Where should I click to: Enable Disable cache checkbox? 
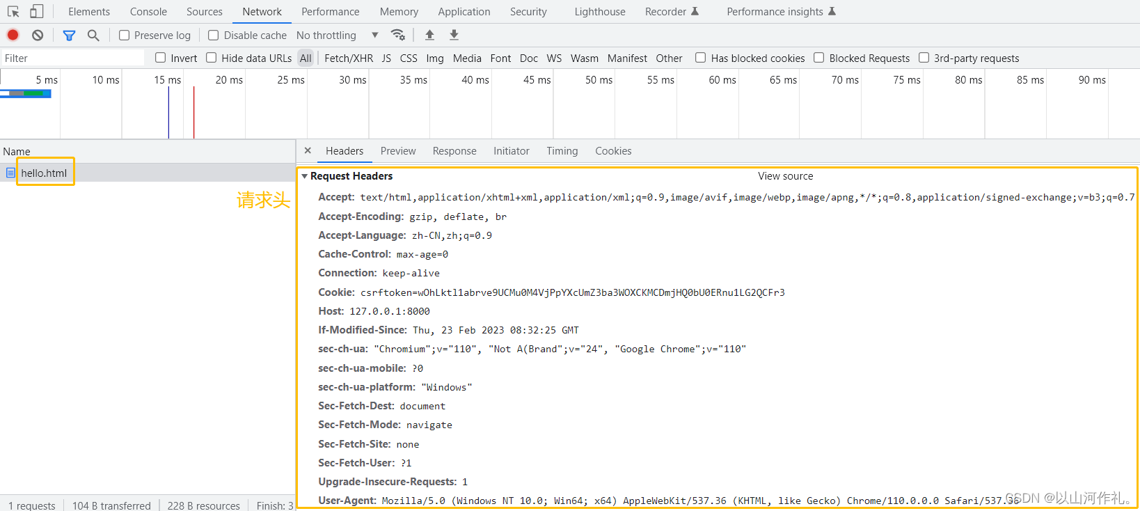[214, 35]
